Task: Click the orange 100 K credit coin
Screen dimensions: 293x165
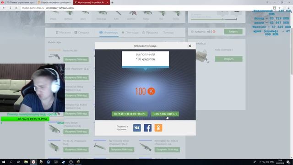Action: [151, 91]
